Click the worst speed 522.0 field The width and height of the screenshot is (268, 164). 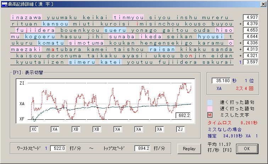click(x=58, y=148)
